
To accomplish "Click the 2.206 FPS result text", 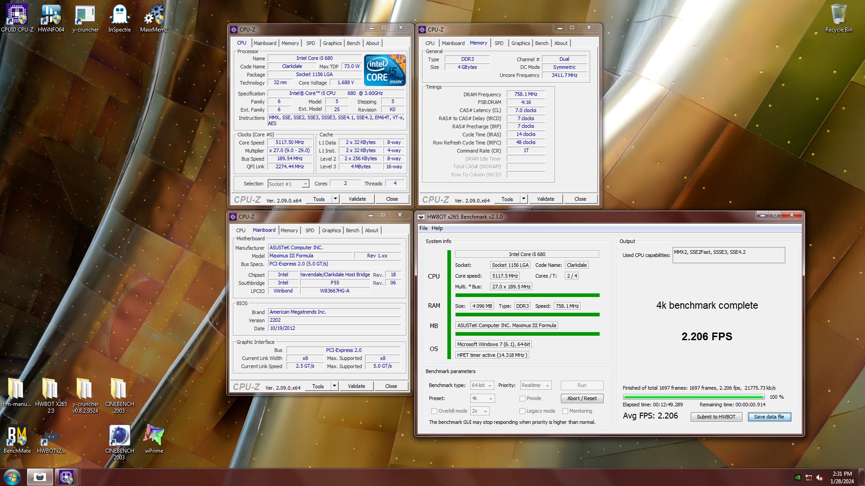I will pyautogui.click(x=707, y=337).
